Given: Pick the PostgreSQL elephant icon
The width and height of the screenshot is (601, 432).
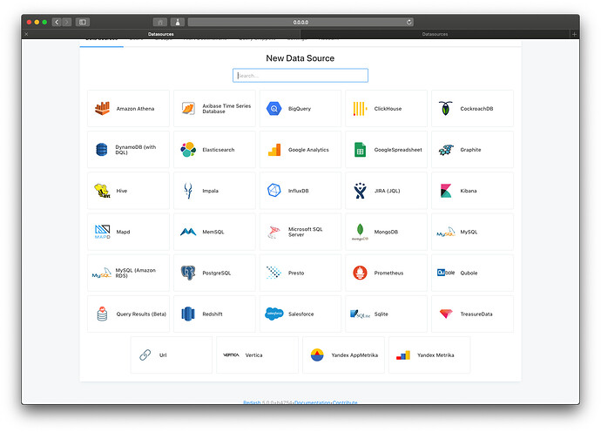Looking at the screenshot, I should coord(188,273).
